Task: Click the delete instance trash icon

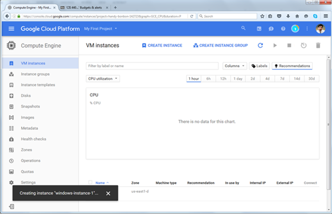Action: (x=318, y=45)
